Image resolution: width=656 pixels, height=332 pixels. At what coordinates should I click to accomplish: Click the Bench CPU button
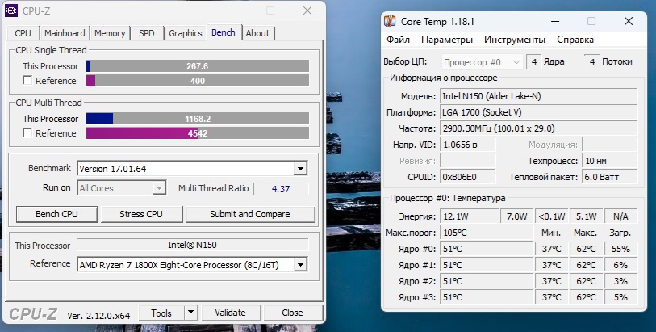tap(57, 214)
